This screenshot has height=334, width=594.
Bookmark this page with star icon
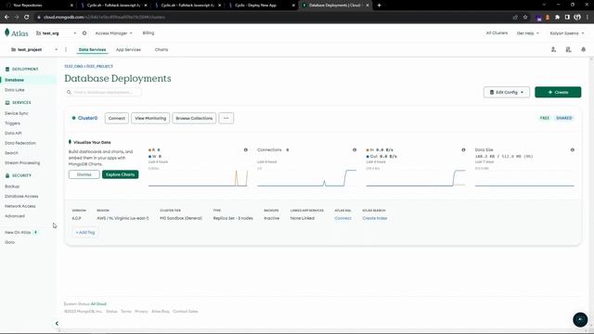click(x=525, y=17)
